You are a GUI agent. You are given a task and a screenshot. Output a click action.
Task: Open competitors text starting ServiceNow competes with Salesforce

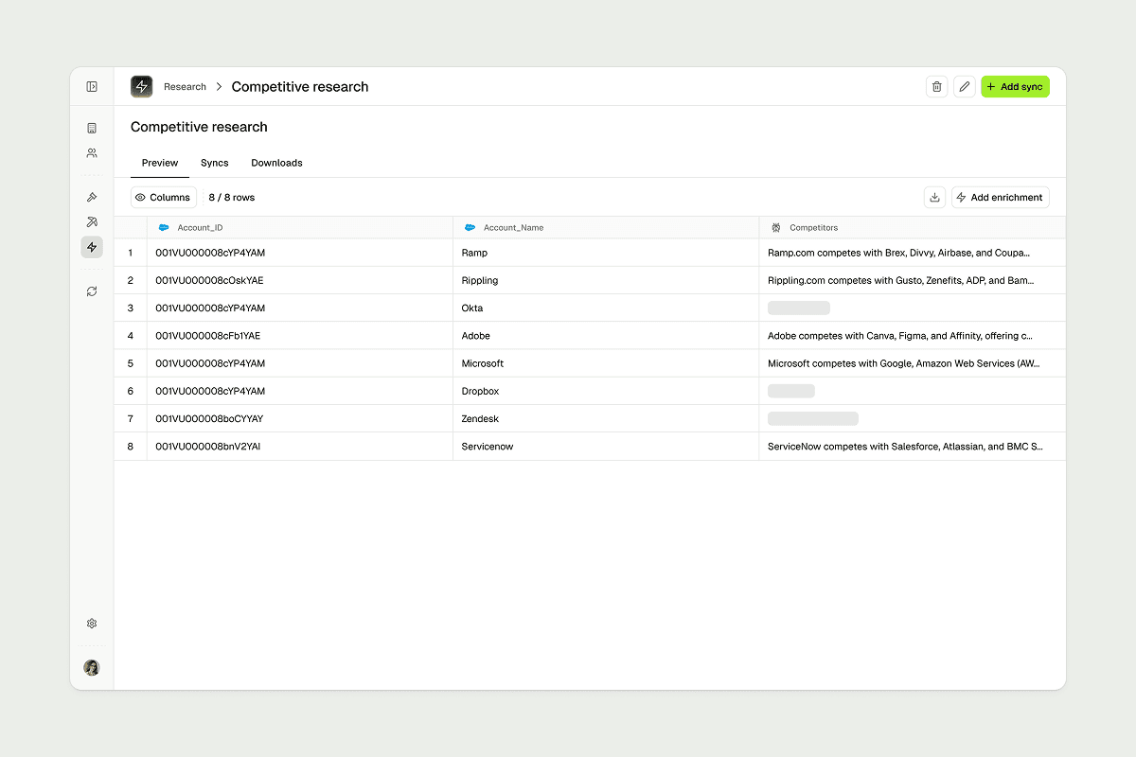coord(905,447)
